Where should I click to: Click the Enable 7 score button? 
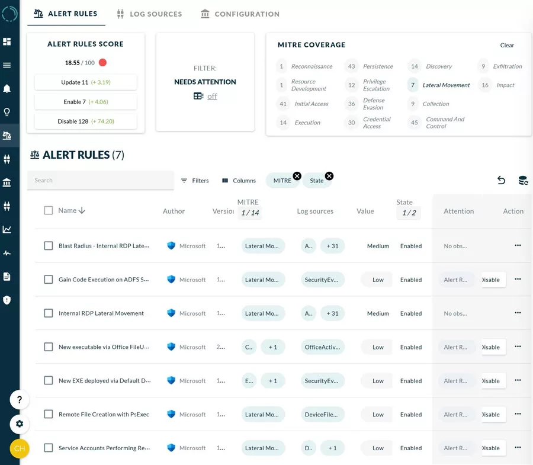tap(86, 102)
